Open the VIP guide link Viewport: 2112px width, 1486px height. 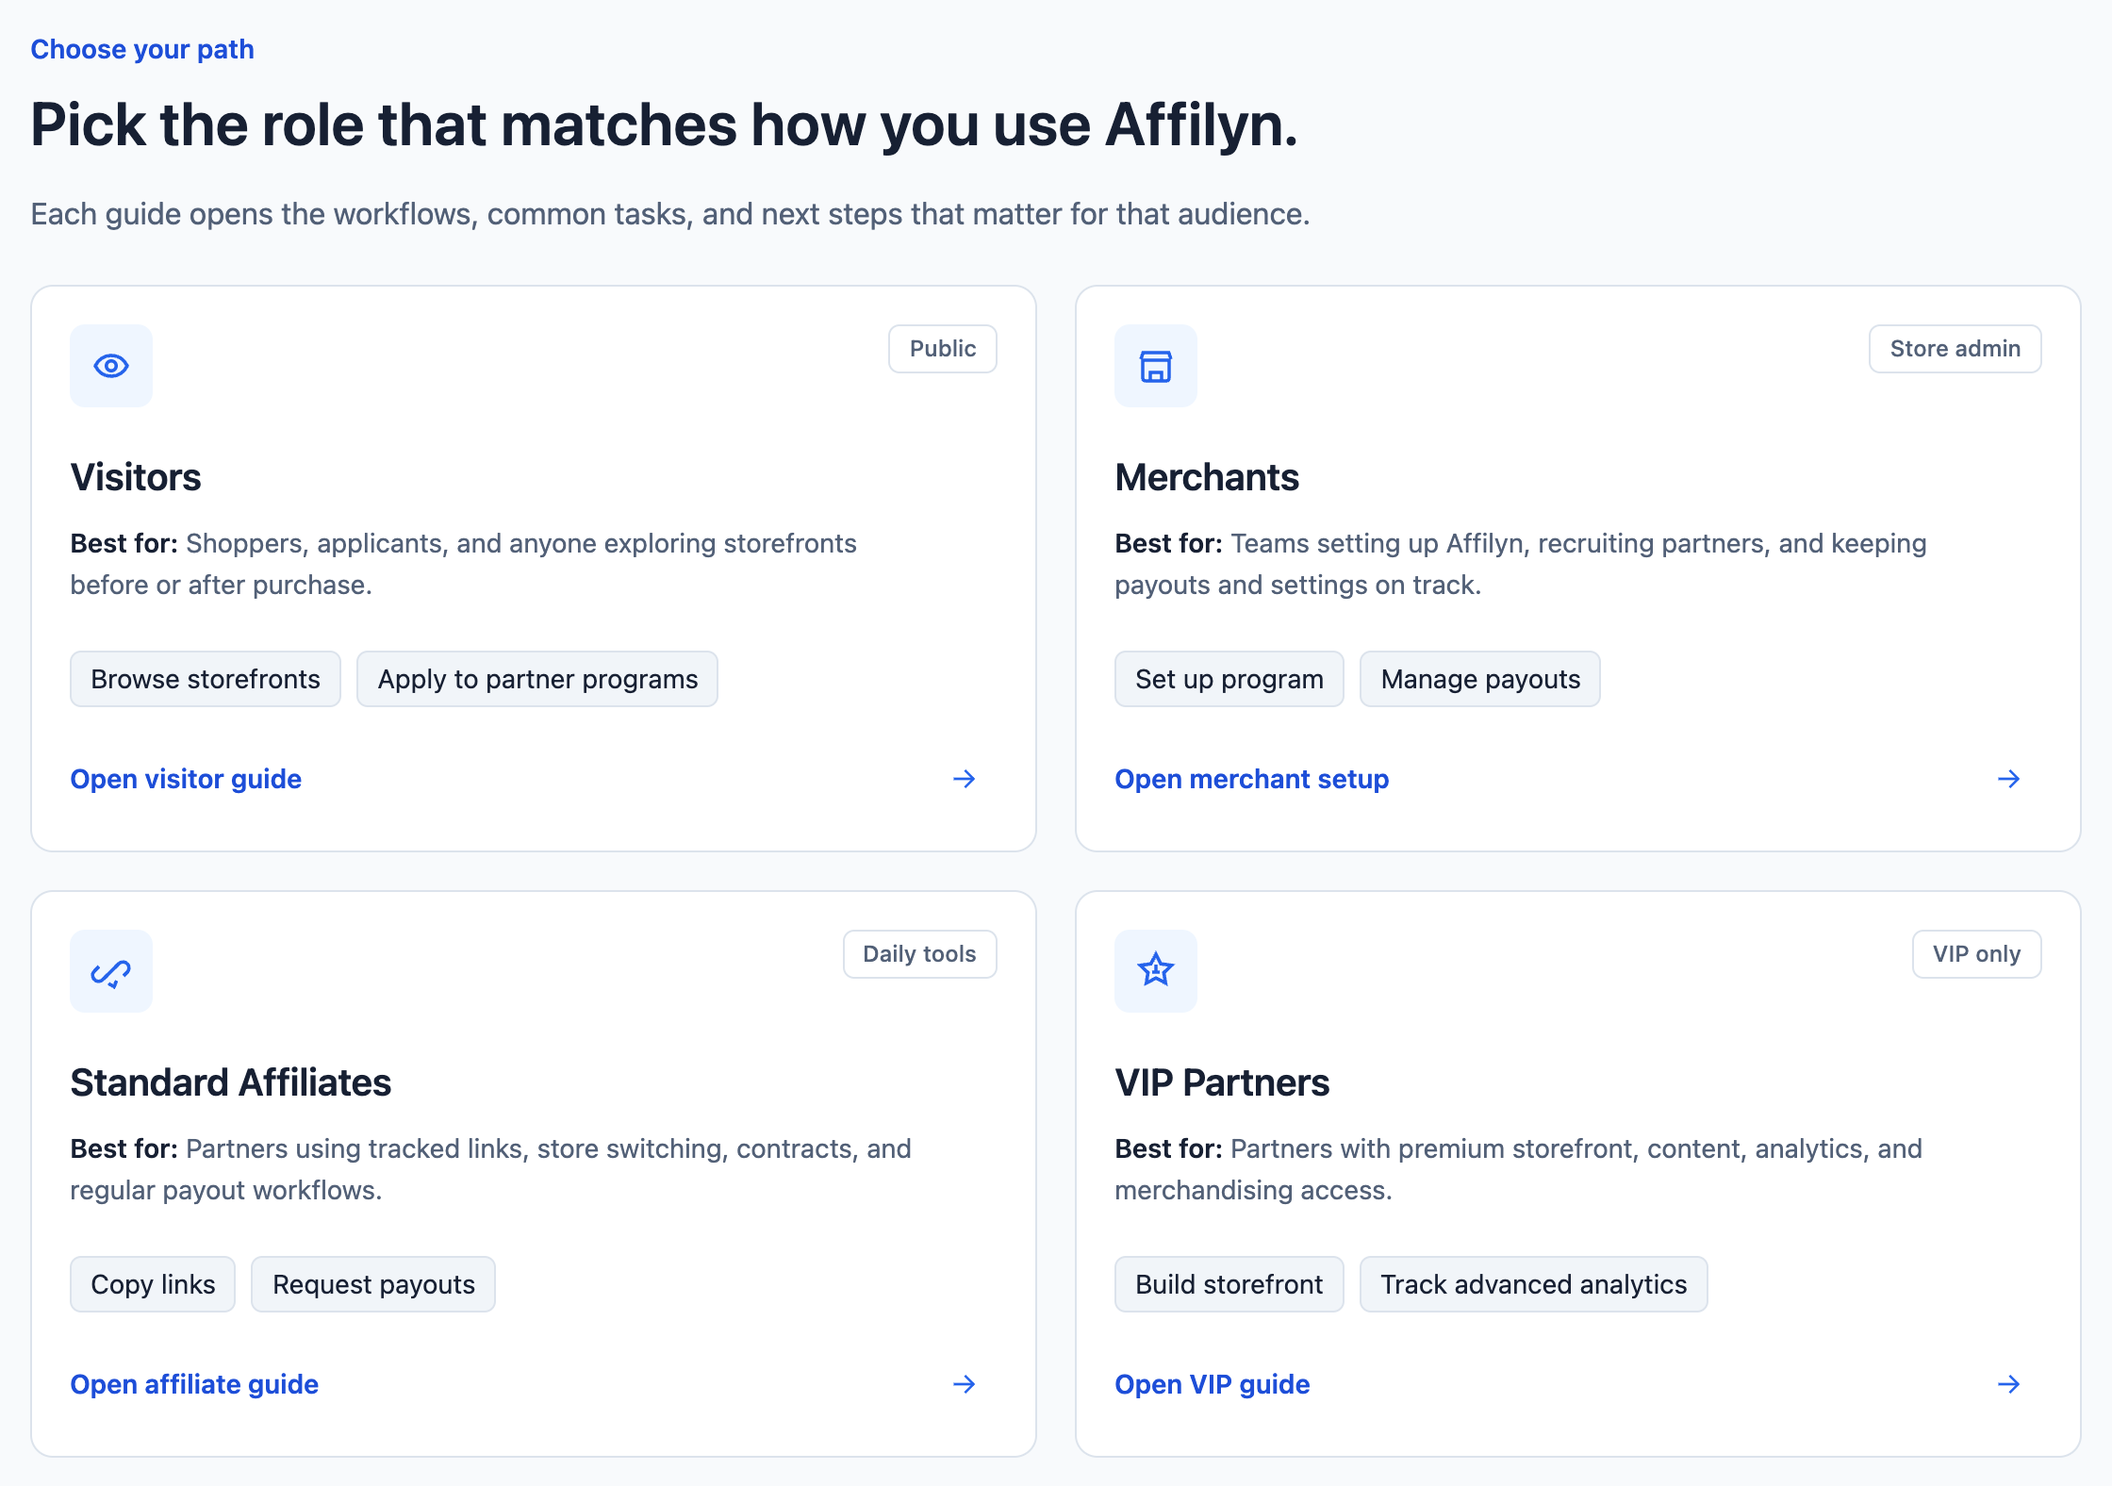point(1212,1384)
